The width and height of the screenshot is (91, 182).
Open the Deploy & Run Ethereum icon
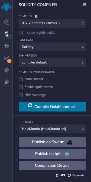(x=7, y=46)
